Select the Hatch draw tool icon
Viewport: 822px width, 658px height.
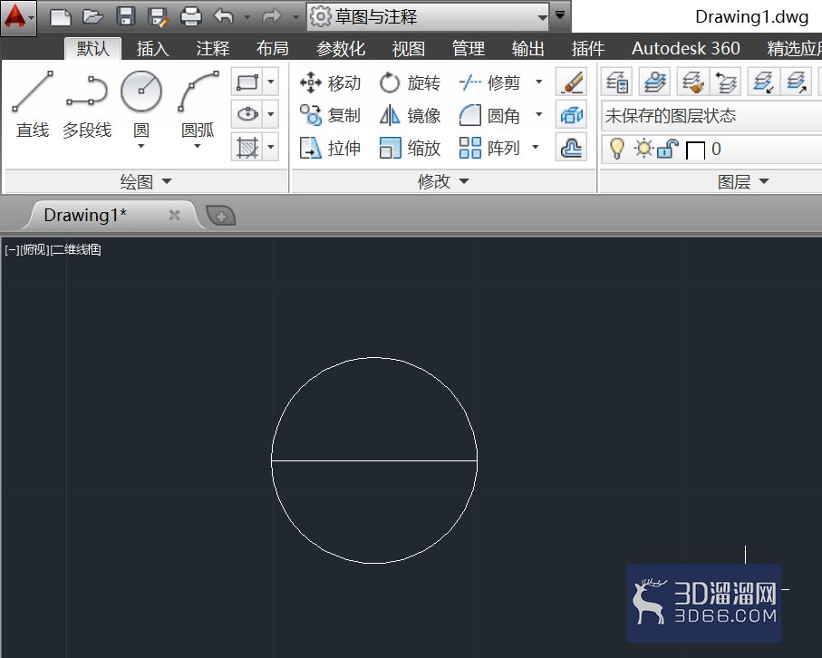[247, 148]
